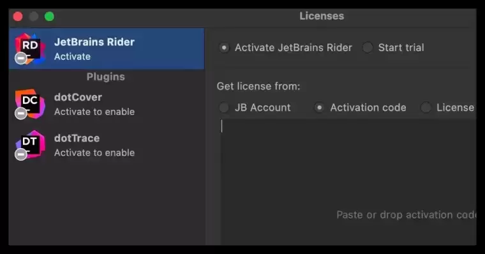Screen dimensions: 485x254
Task: Select dotTrace in the Plugins list
Action: pyautogui.click(x=107, y=145)
